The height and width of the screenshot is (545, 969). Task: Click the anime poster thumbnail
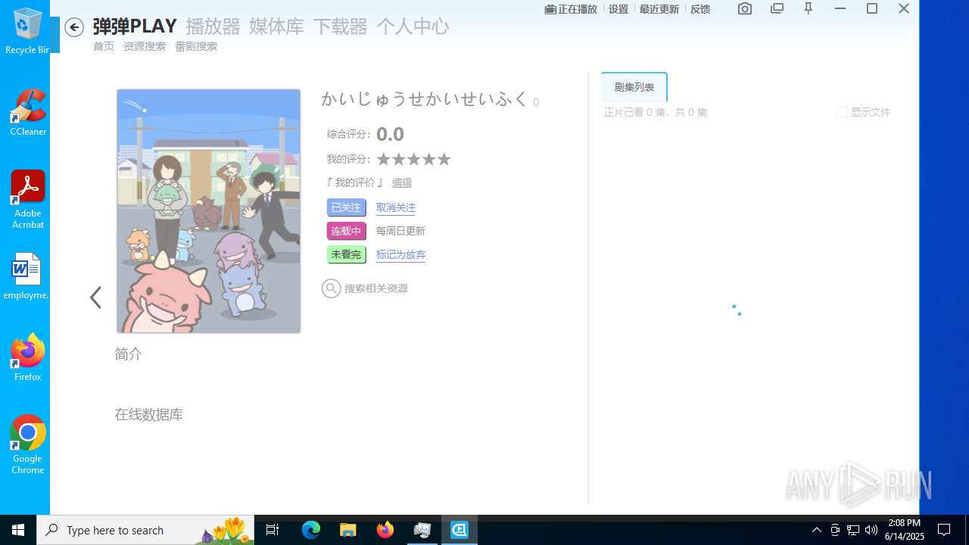pyautogui.click(x=208, y=211)
